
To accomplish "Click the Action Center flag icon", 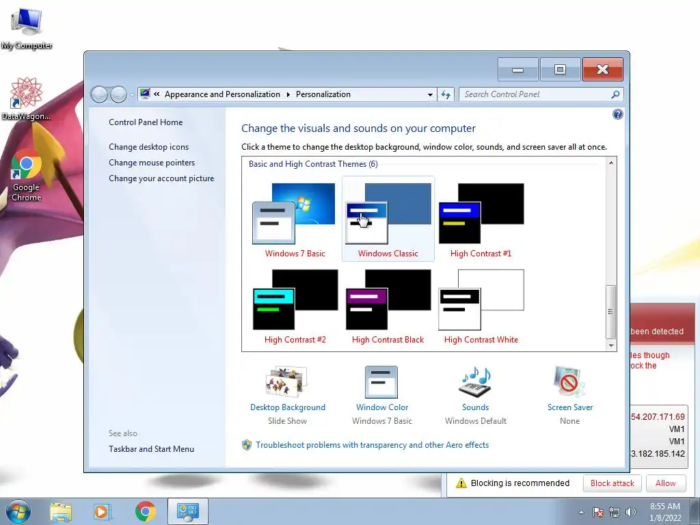I will [x=597, y=512].
